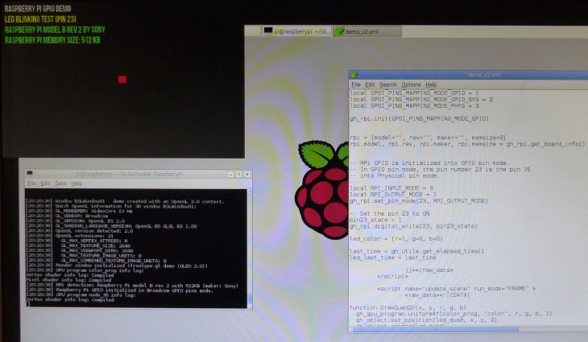Screen dimensions: 588x342
Task: Open the Options menu in the text editor
Action: tap(411, 85)
